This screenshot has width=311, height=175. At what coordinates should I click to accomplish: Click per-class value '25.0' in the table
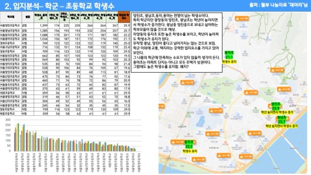point(124,43)
